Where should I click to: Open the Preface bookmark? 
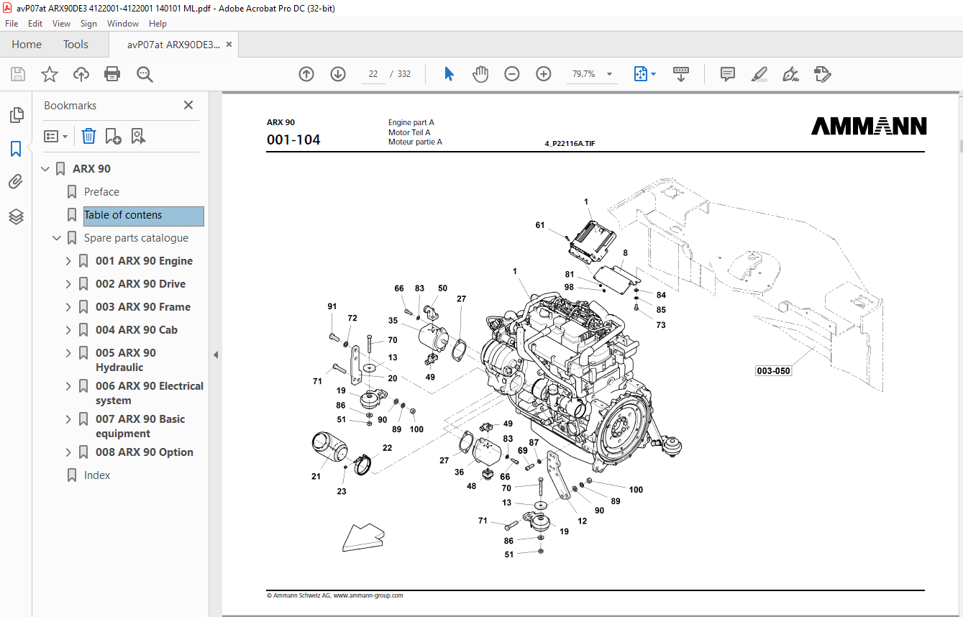pos(101,192)
